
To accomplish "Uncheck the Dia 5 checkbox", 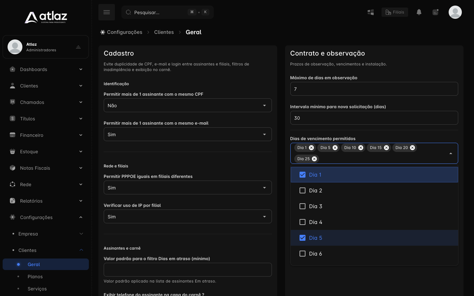I will 303,238.
